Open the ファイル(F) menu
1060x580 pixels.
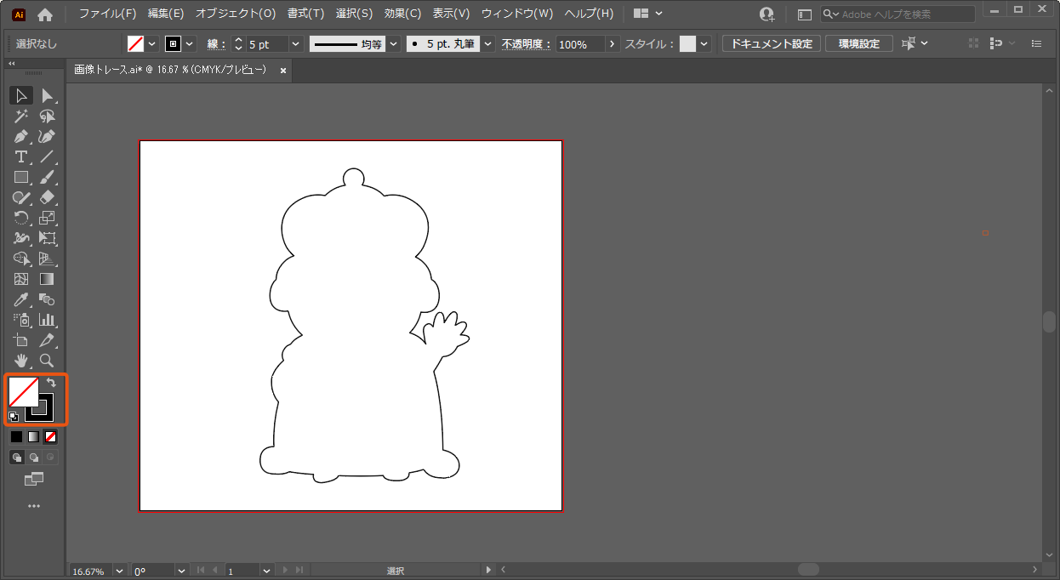(107, 14)
